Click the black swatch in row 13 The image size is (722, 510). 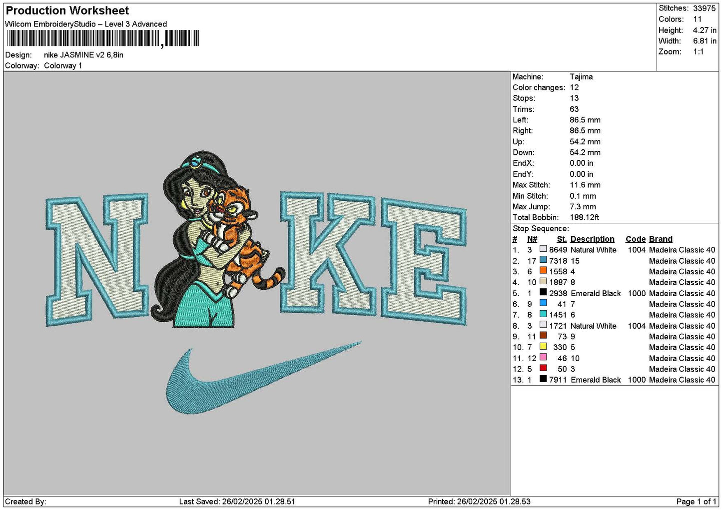[x=543, y=379]
